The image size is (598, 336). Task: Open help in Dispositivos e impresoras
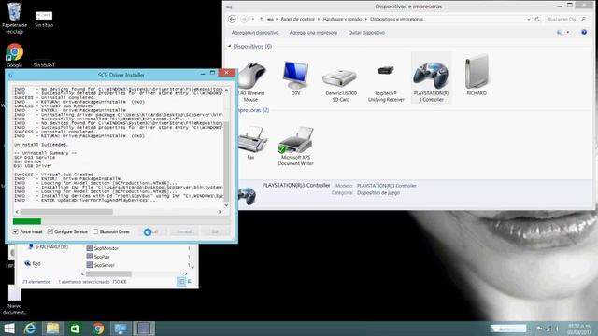tap(584, 33)
